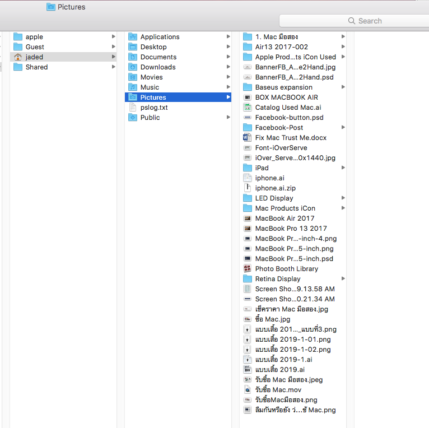
Task: Expand the Shared folder arrow
Action: (x=113, y=67)
